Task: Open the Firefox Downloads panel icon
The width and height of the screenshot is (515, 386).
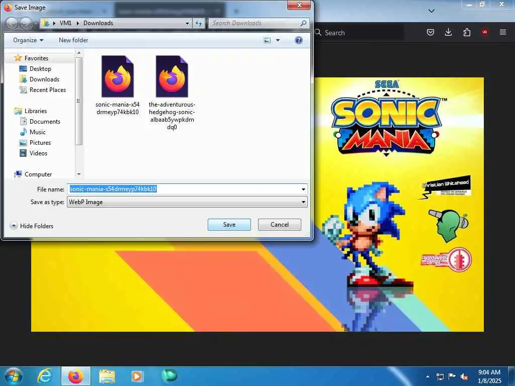Action: 448,32
